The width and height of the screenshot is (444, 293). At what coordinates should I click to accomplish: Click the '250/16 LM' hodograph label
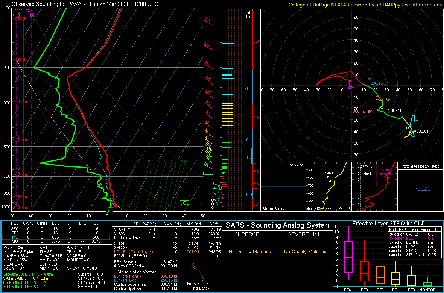380,83
